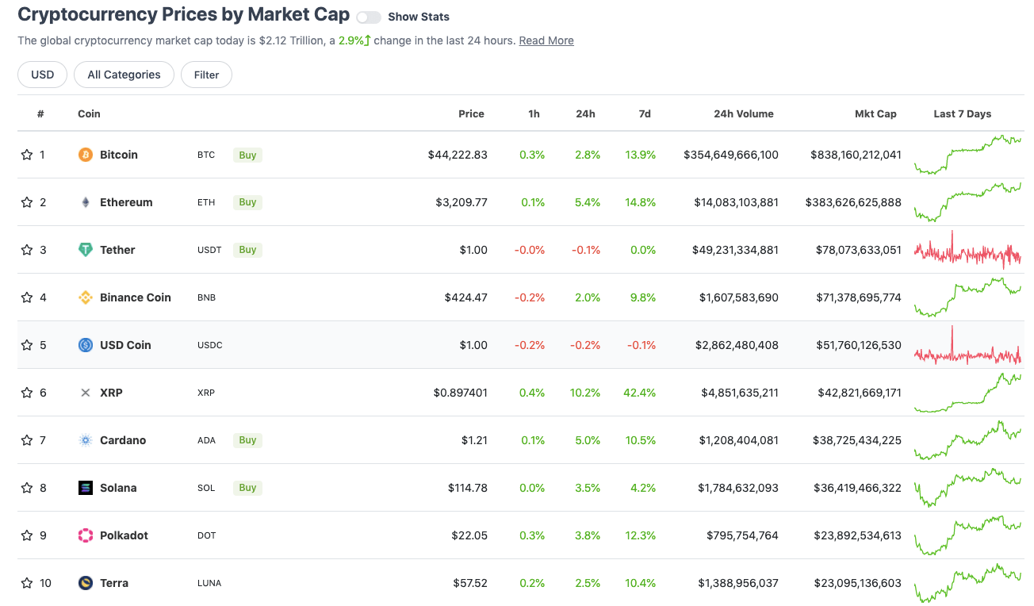Screen dimensions: 1034x606
Task: Buy Cardano with its Buy button
Action: coord(247,440)
